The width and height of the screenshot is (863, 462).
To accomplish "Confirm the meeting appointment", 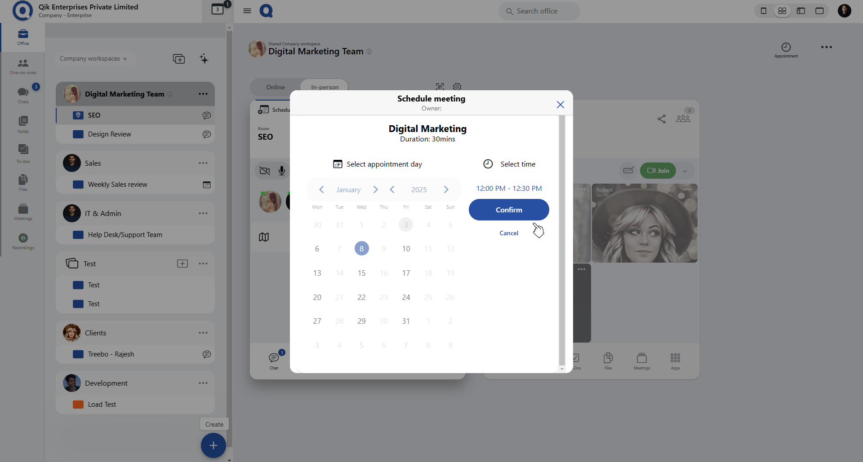I will coord(509,210).
